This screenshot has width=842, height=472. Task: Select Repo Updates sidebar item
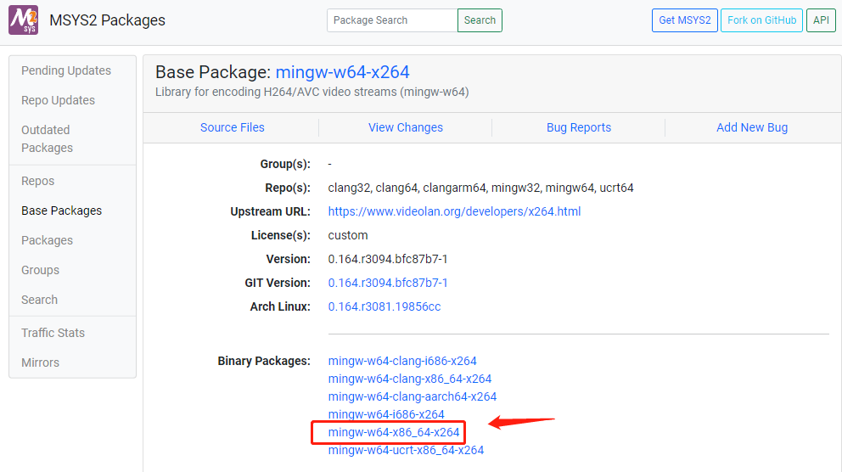[58, 100]
